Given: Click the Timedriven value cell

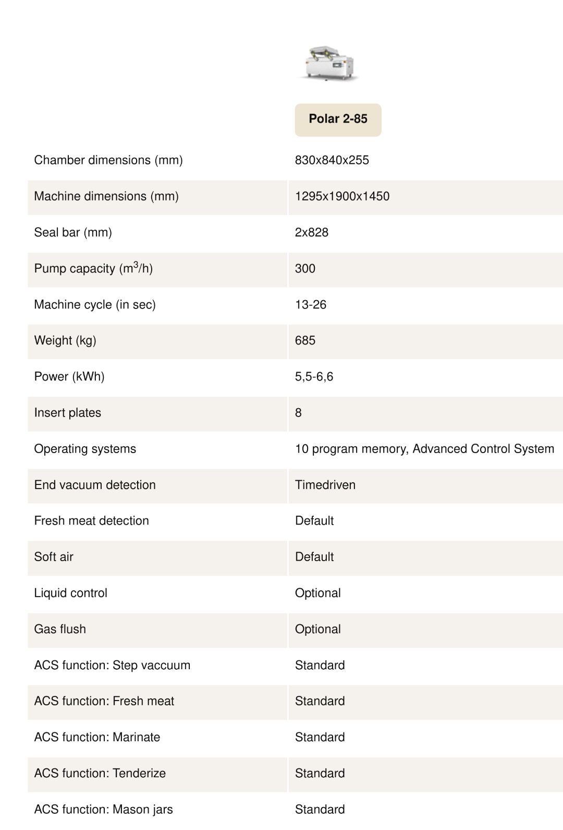Looking at the screenshot, I should point(325,485).
